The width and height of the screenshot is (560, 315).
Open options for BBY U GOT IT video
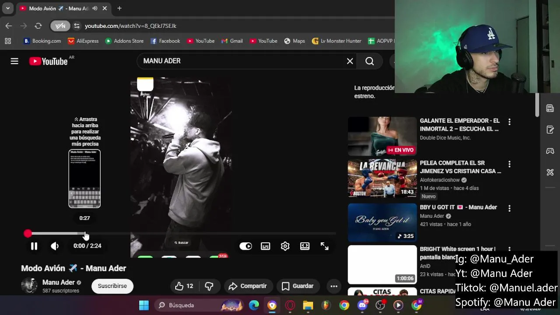pos(509,209)
